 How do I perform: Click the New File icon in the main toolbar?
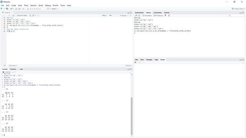[x=2, y=9]
